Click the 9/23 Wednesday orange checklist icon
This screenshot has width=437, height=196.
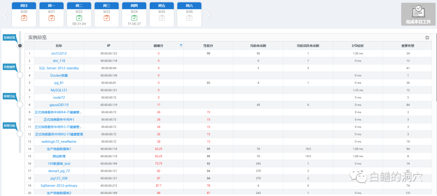coord(106,18)
